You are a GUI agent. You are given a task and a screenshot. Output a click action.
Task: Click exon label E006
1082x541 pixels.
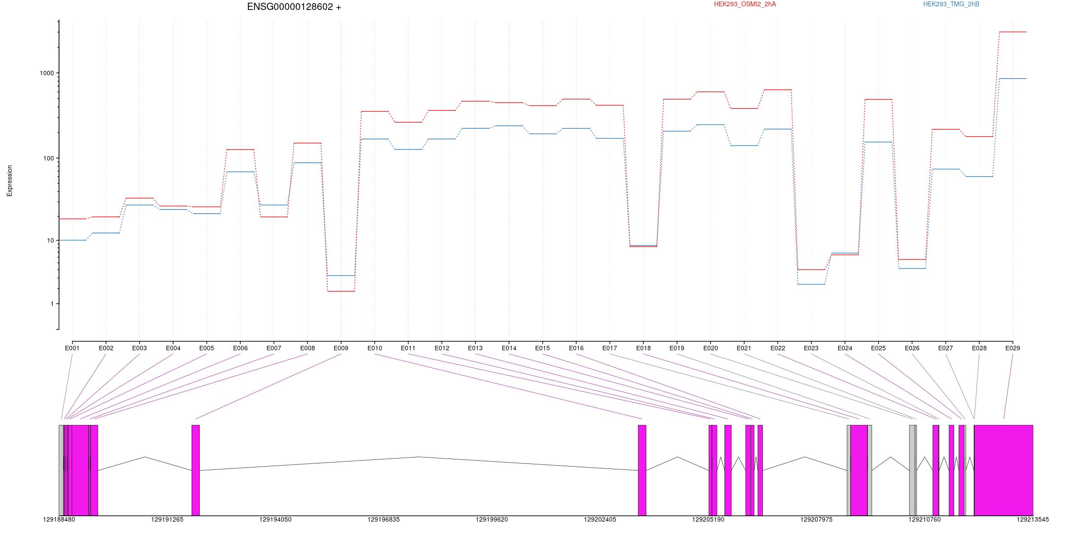pos(240,348)
